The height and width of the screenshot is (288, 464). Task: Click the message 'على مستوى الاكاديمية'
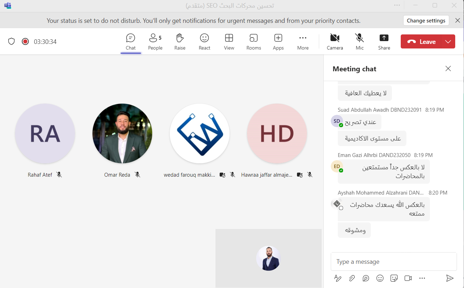tap(372, 138)
